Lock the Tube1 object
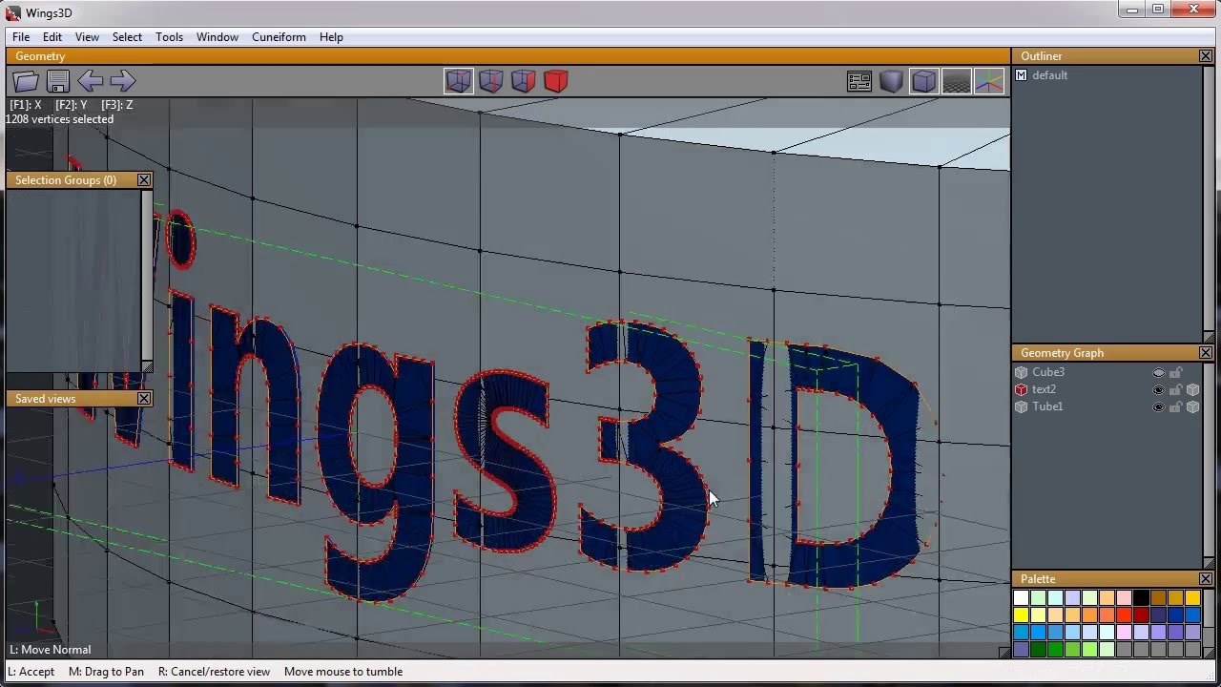 (x=1176, y=406)
